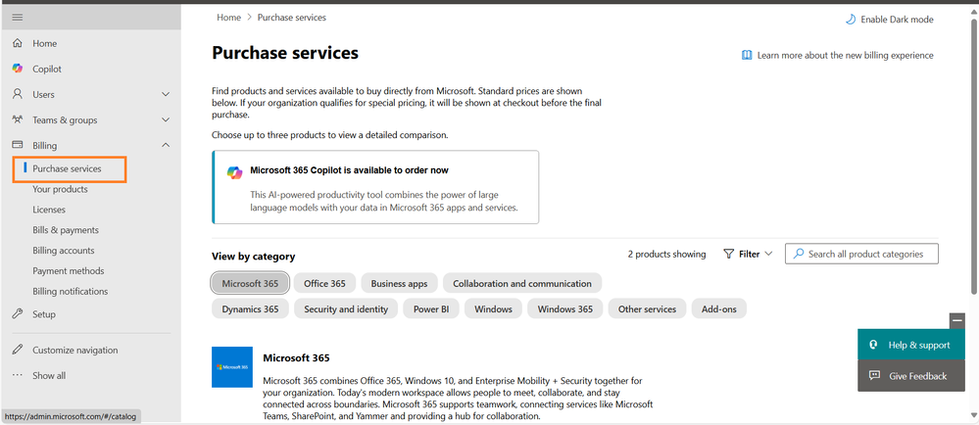Image resolution: width=979 pixels, height=425 pixels.
Task: Select the Dynamics 365 category
Action: pyautogui.click(x=250, y=308)
